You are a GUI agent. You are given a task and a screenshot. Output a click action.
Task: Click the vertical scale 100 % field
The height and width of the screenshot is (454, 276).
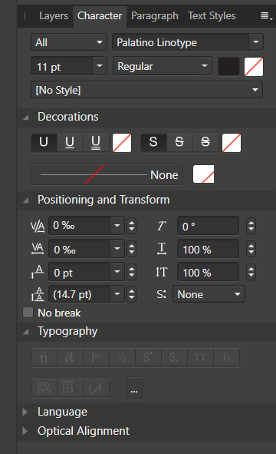(208, 272)
